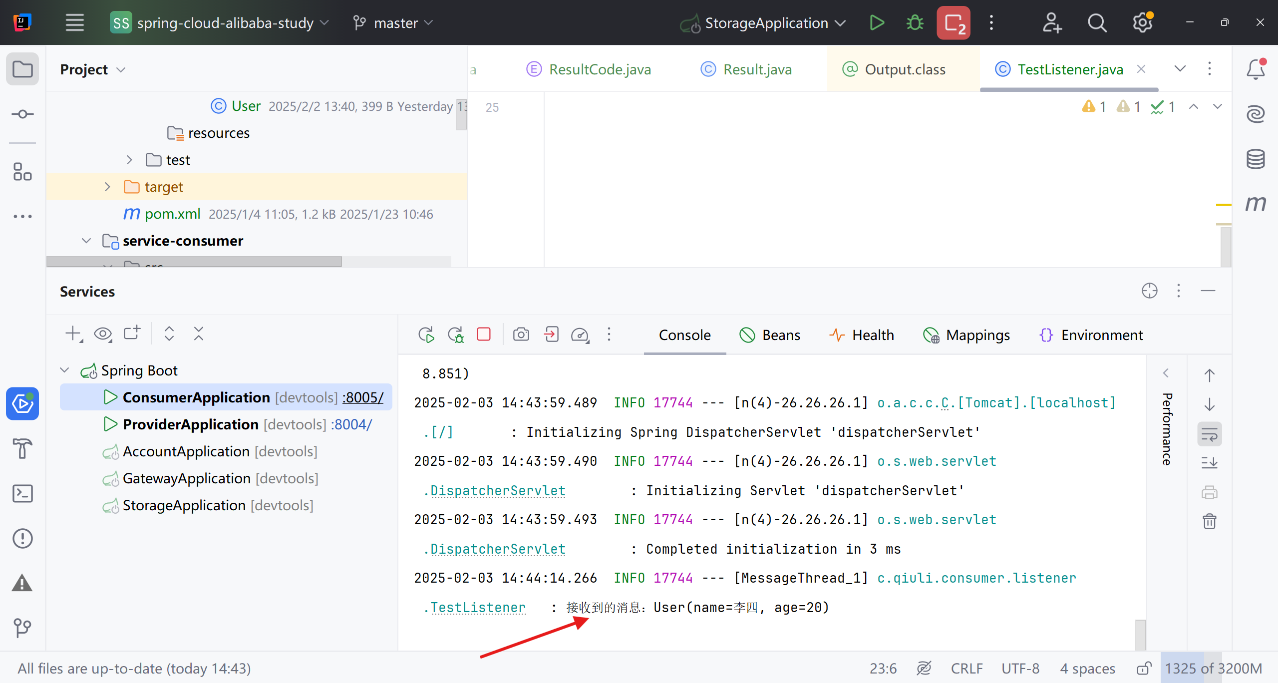Expand the target folder in project tree
Image resolution: width=1278 pixels, height=683 pixels.
[107, 187]
